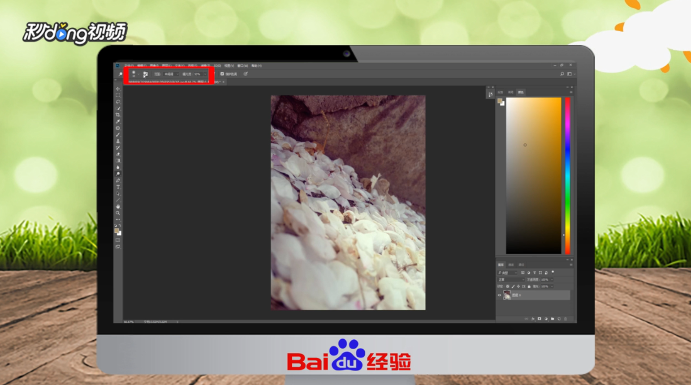Select the Dodge tool in toolbox
Viewport: 691px width, 385px height.
[118, 174]
